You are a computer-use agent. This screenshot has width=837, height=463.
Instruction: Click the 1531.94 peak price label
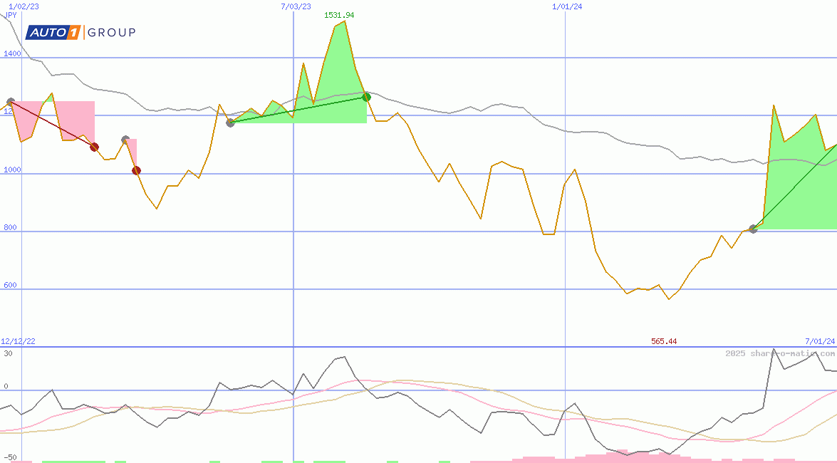pyautogui.click(x=339, y=15)
